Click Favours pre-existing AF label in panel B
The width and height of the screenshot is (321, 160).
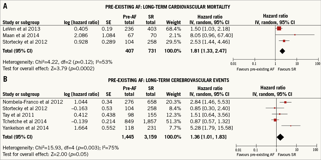click(x=255, y=154)
